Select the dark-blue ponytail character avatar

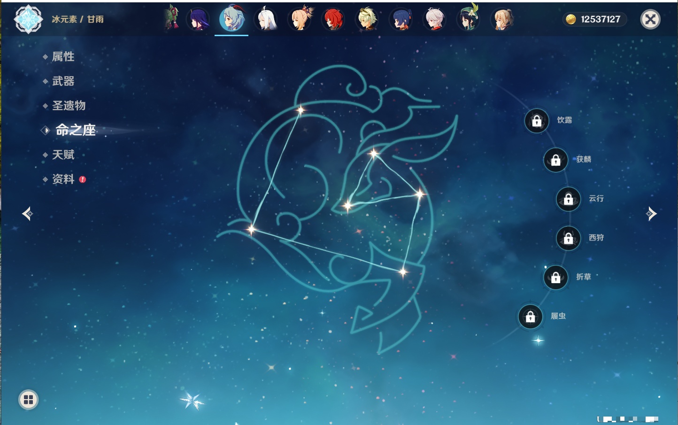[401, 19]
